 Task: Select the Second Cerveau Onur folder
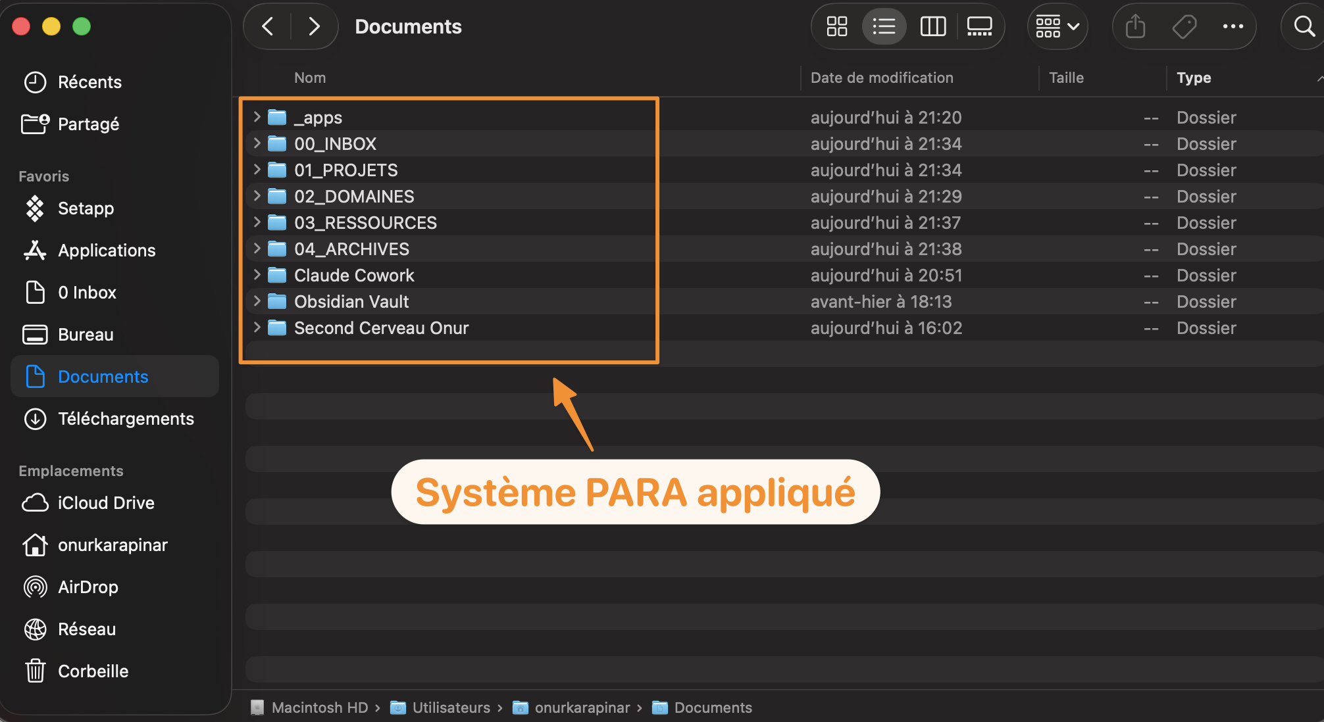(x=784, y=328)
